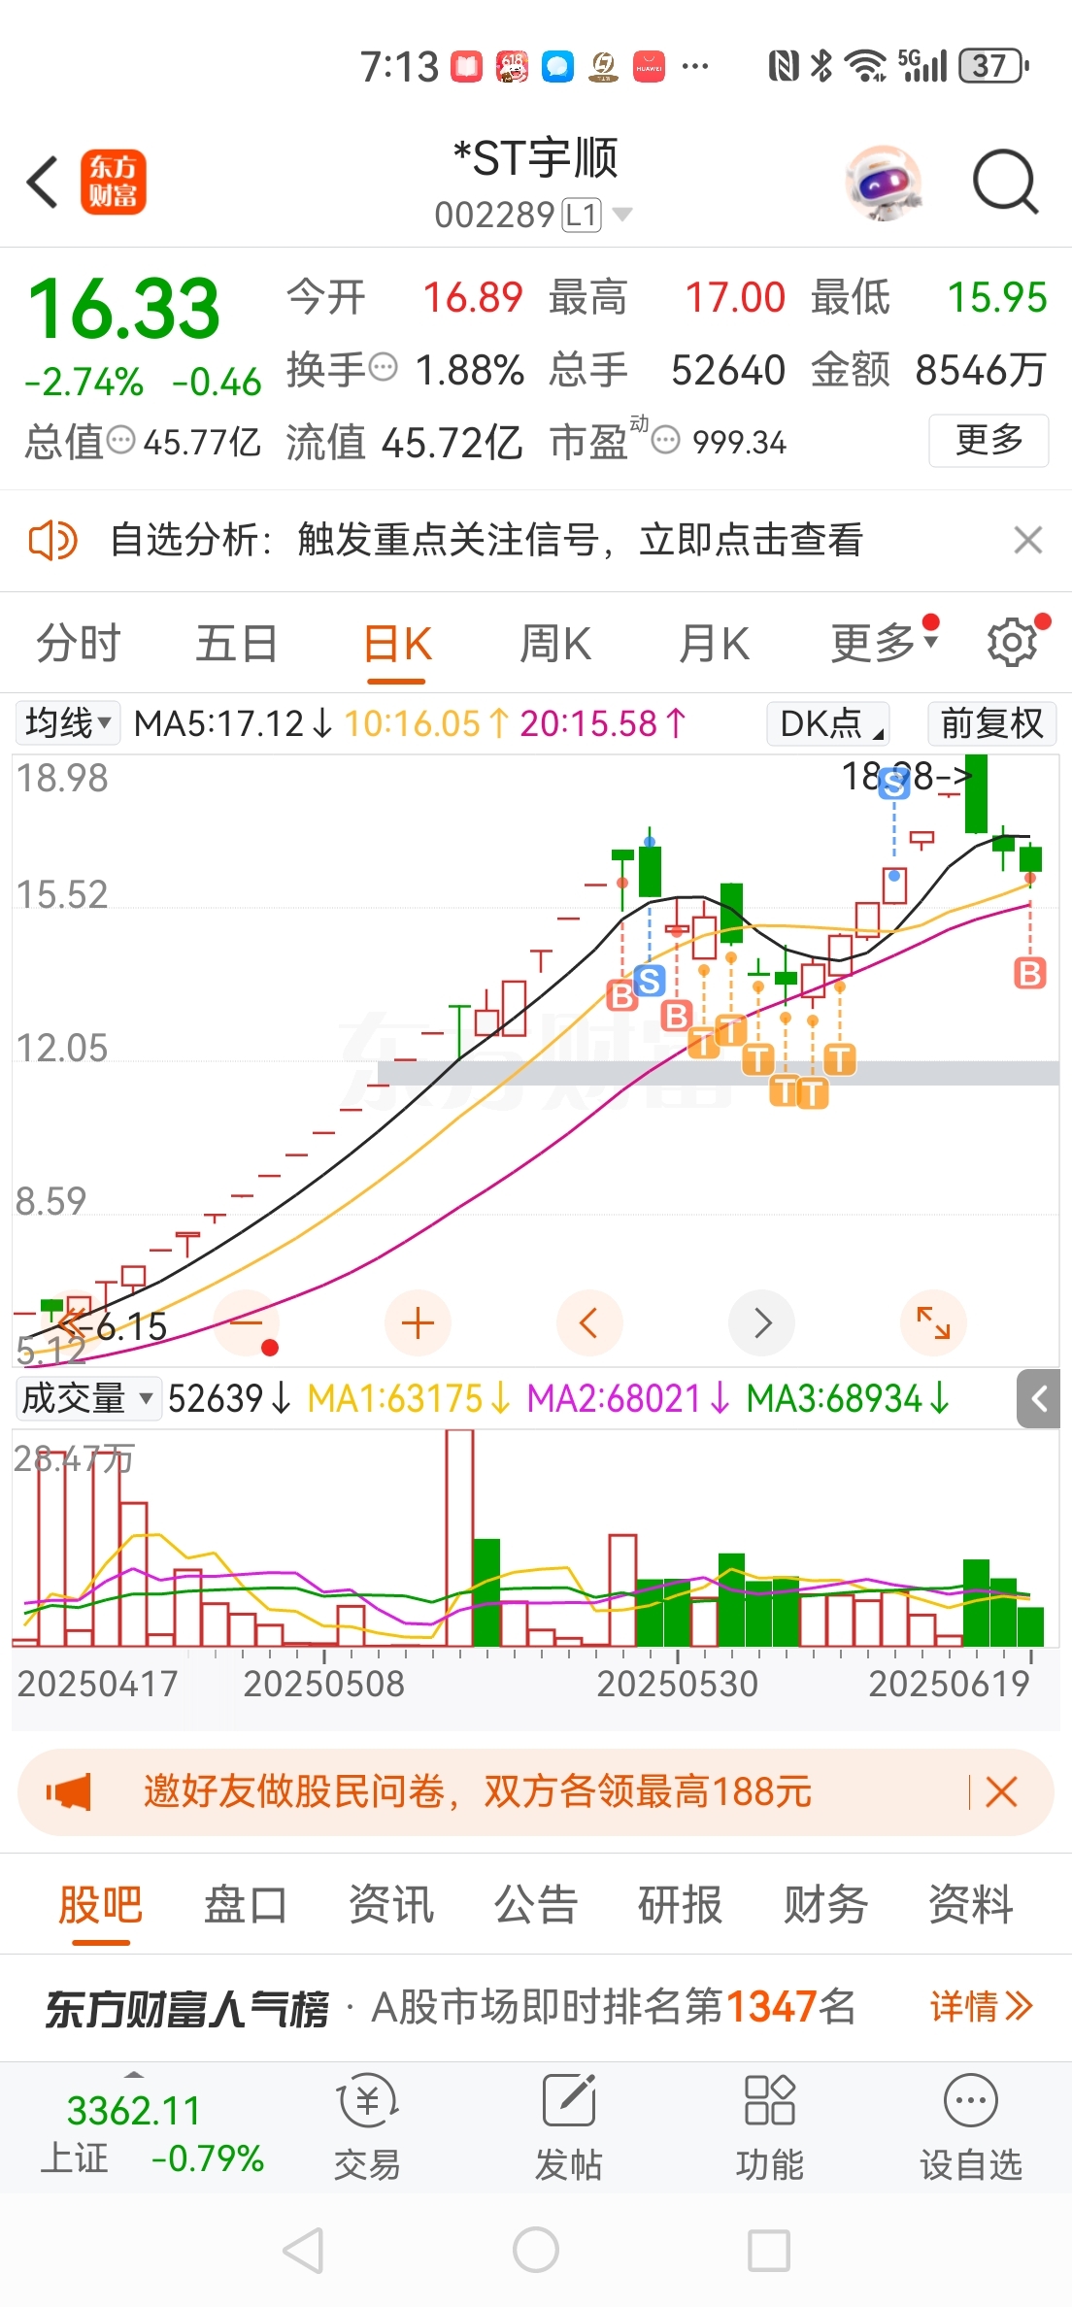
Task: Tap the search magnifier icon
Action: (1006, 182)
